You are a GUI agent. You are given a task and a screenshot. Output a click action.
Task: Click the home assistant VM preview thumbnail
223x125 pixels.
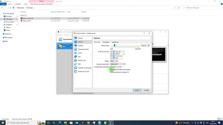(159, 55)
